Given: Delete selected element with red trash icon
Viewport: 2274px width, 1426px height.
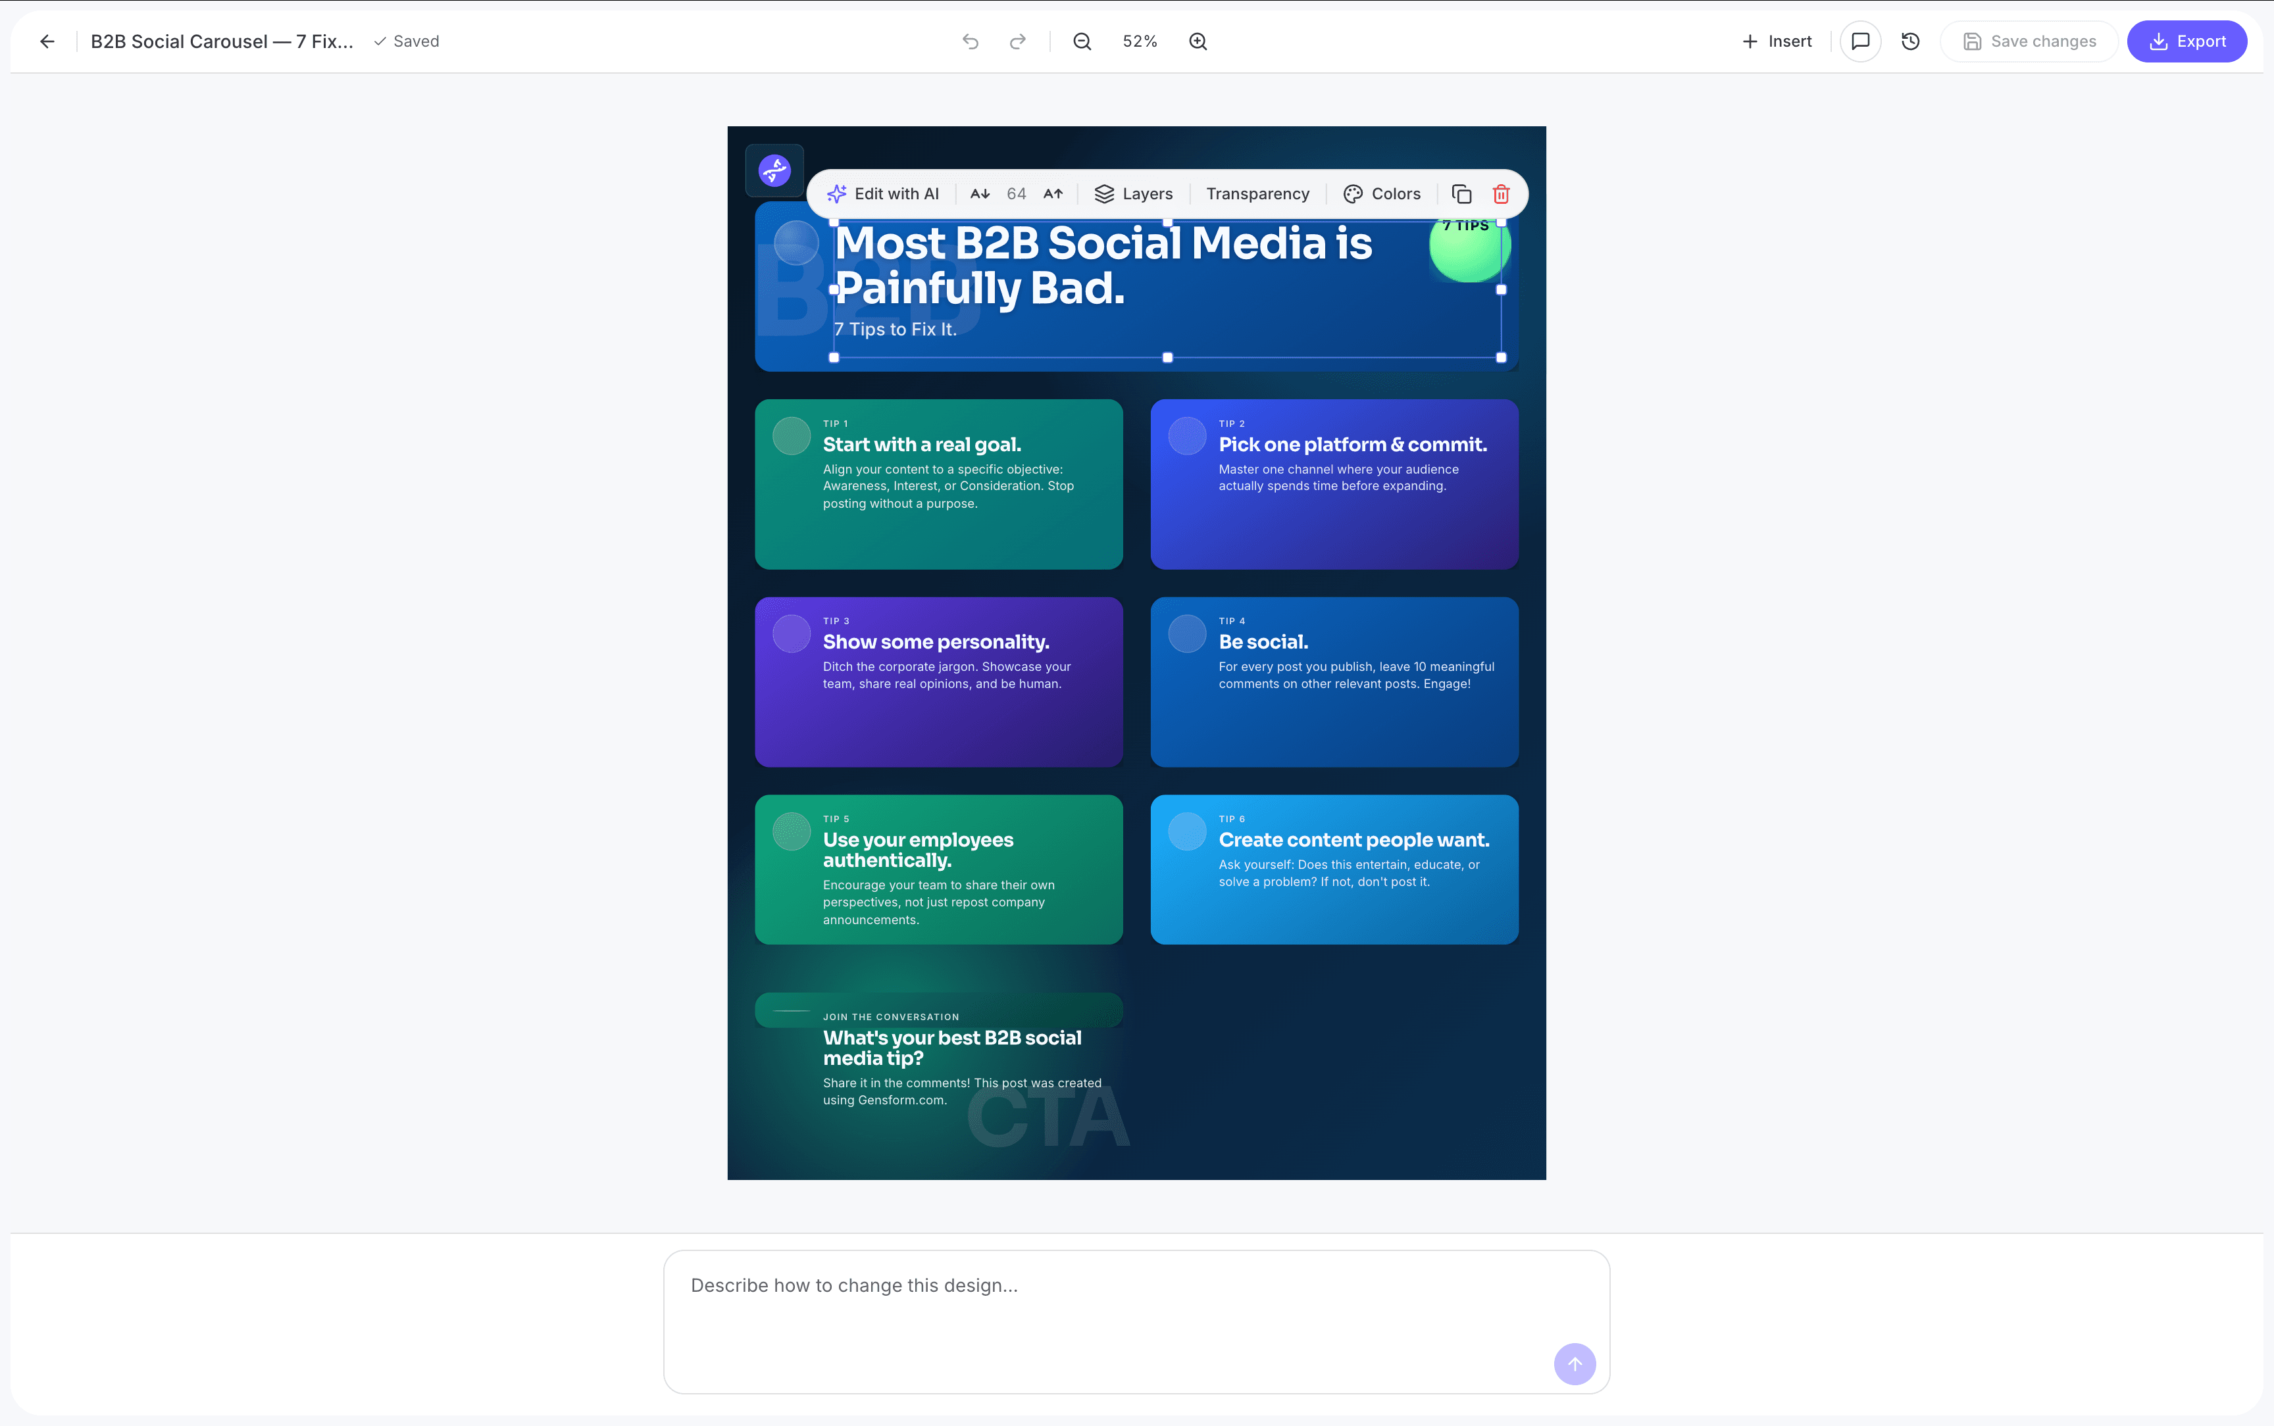Looking at the screenshot, I should [x=1501, y=194].
